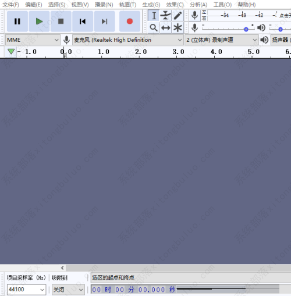291x296 pixels.
Task: Open the 文件(F) menu
Action: pyautogui.click(x=10, y=5)
